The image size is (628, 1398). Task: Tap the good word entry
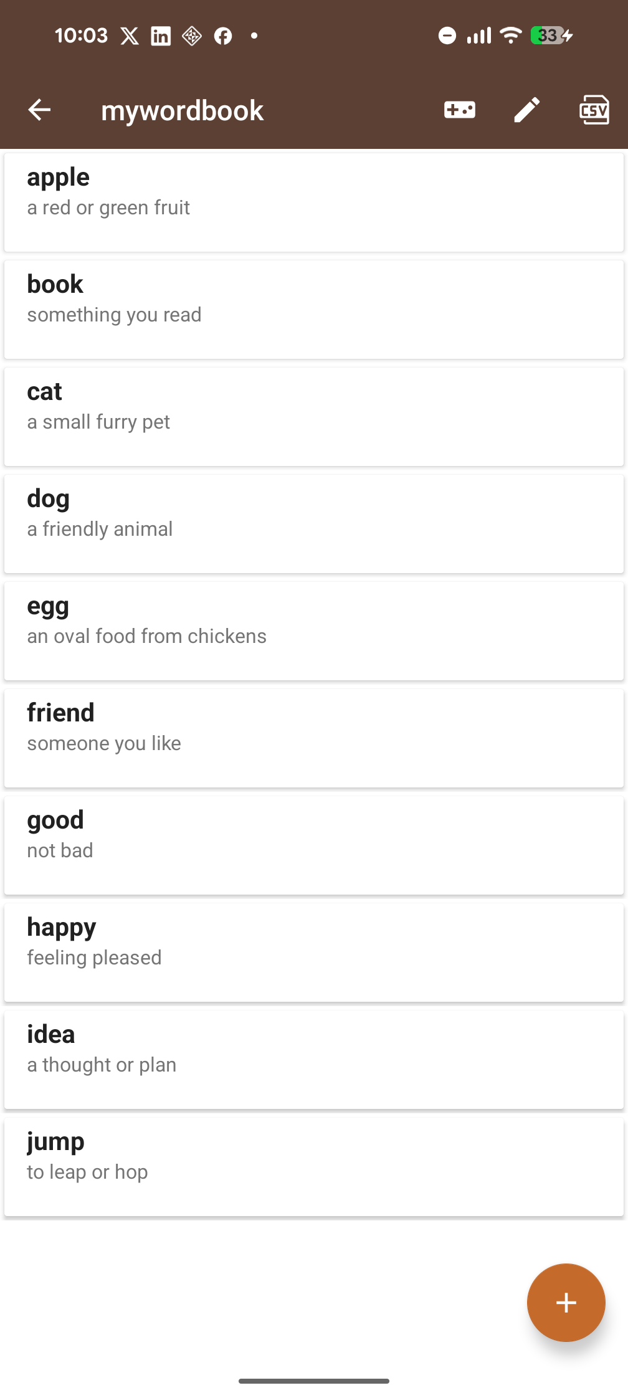[314, 845]
